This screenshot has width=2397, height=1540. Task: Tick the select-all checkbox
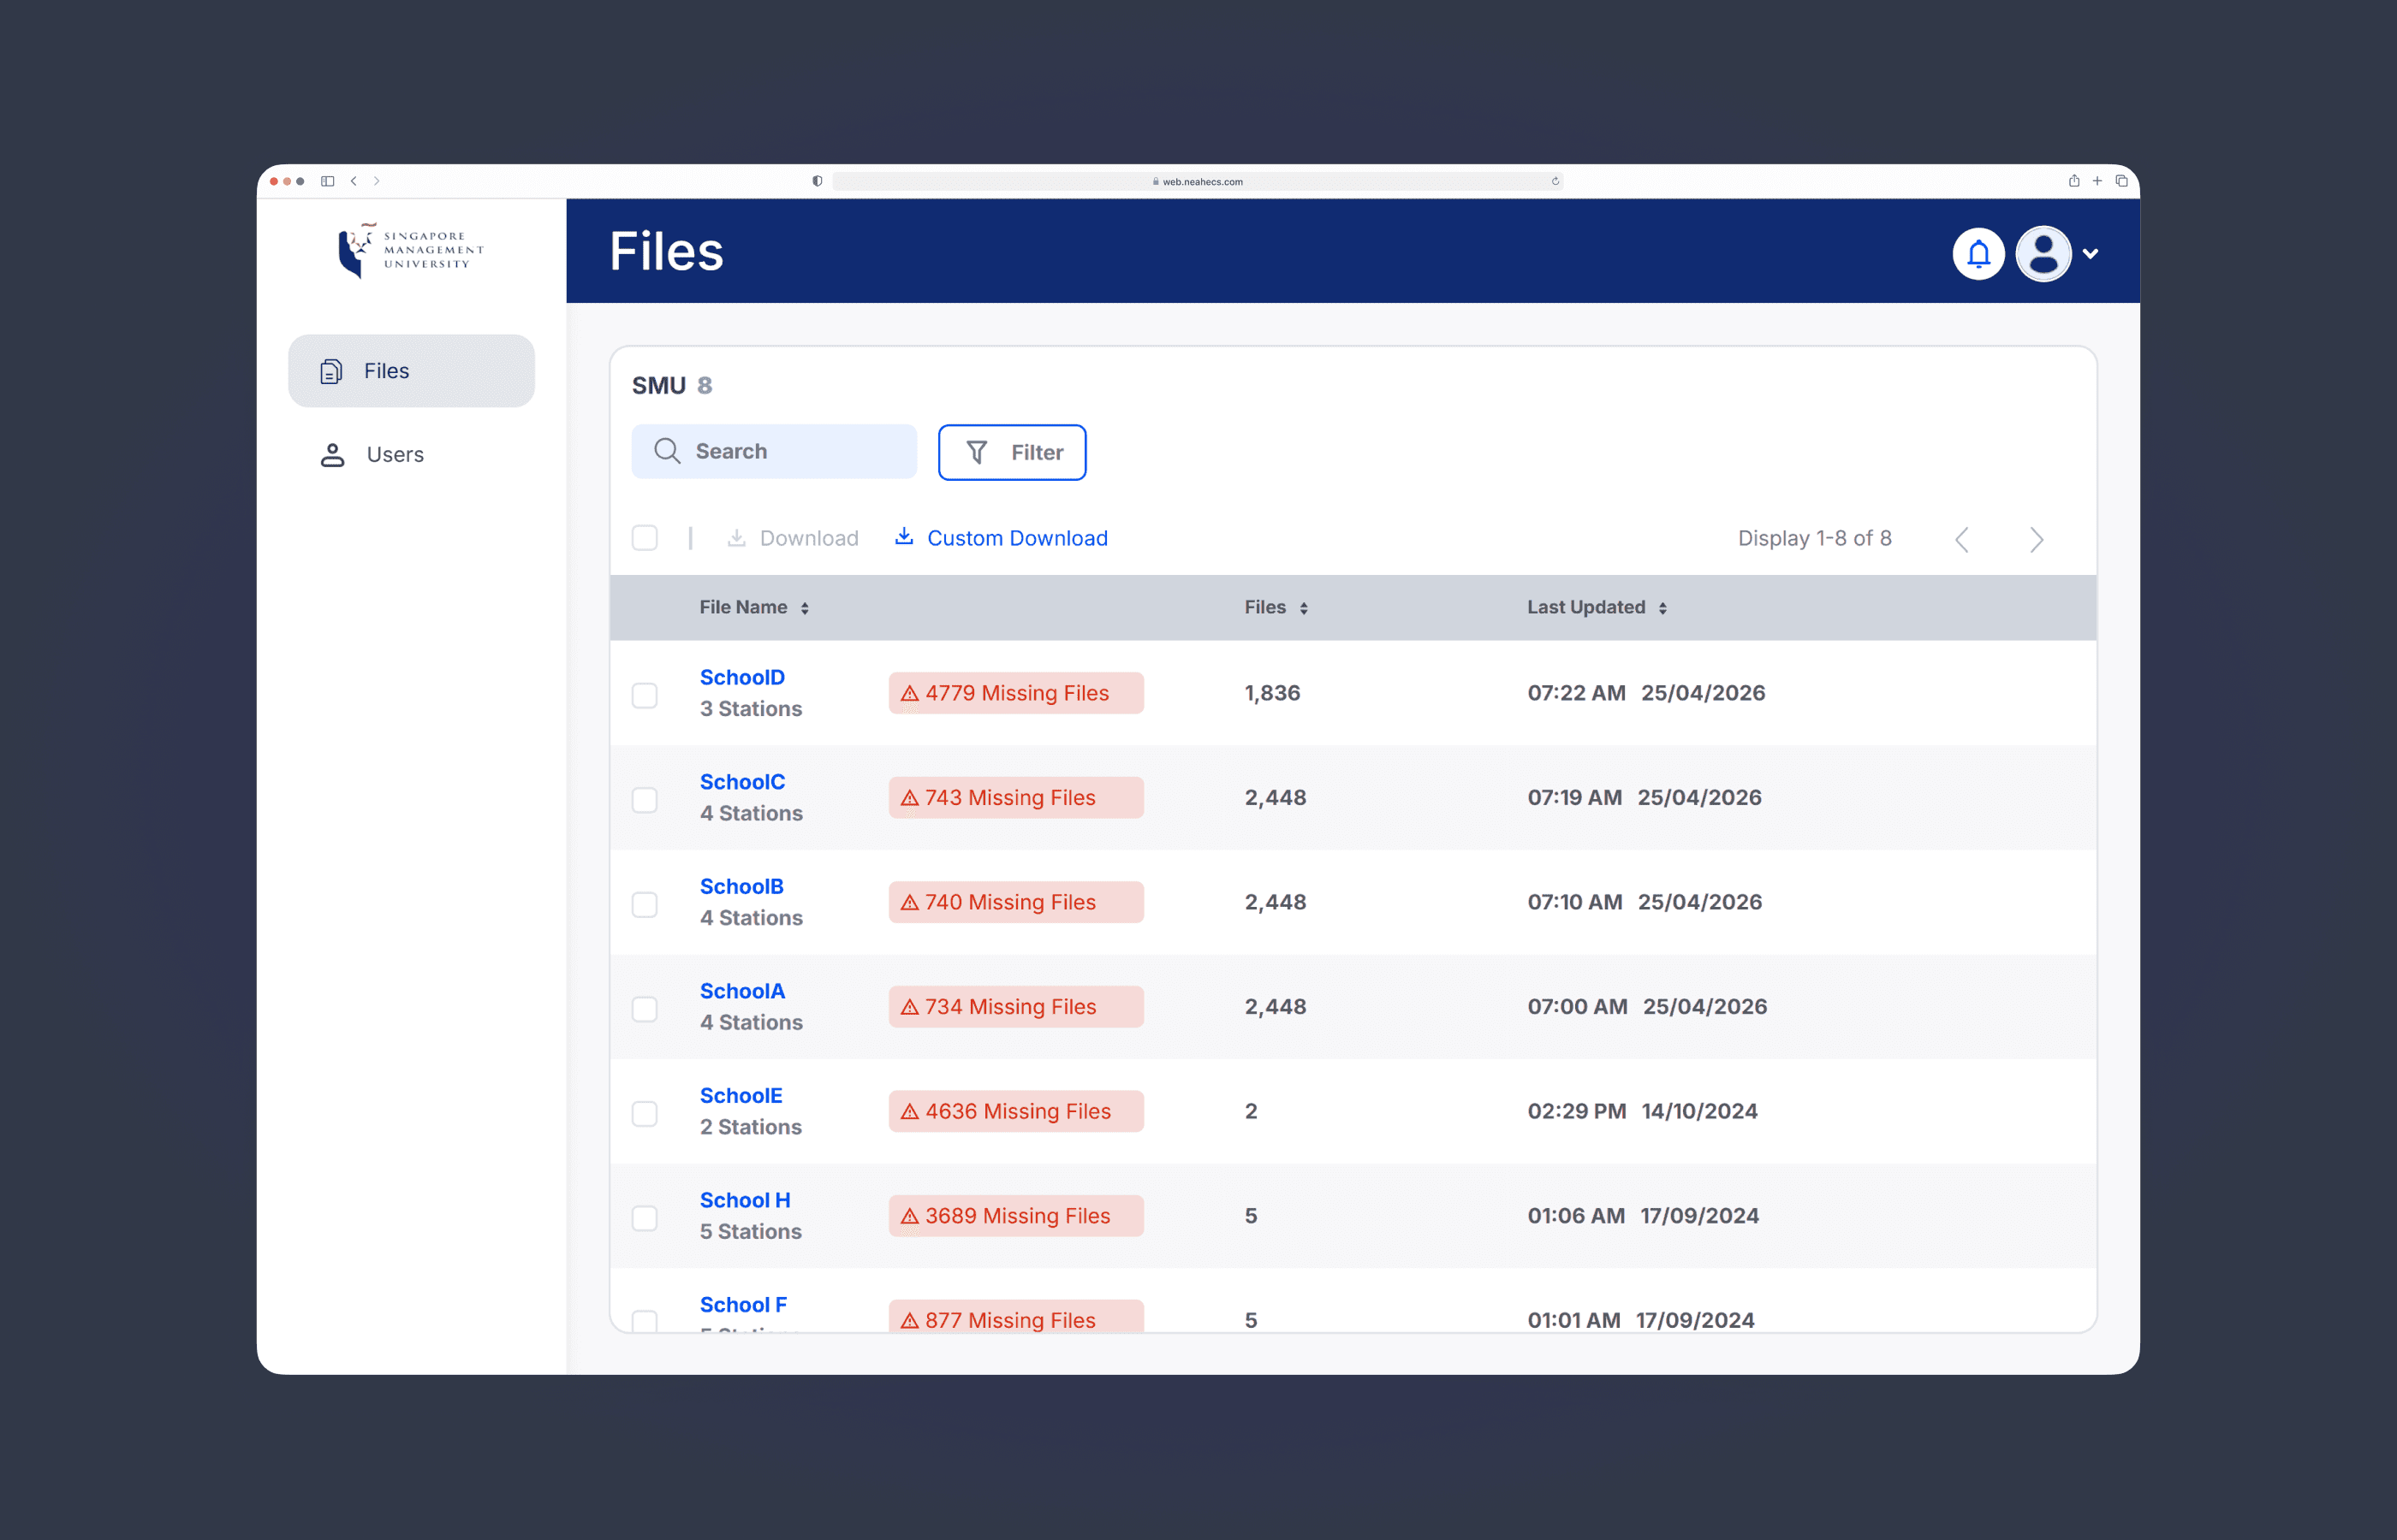pyautogui.click(x=645, y=538)
